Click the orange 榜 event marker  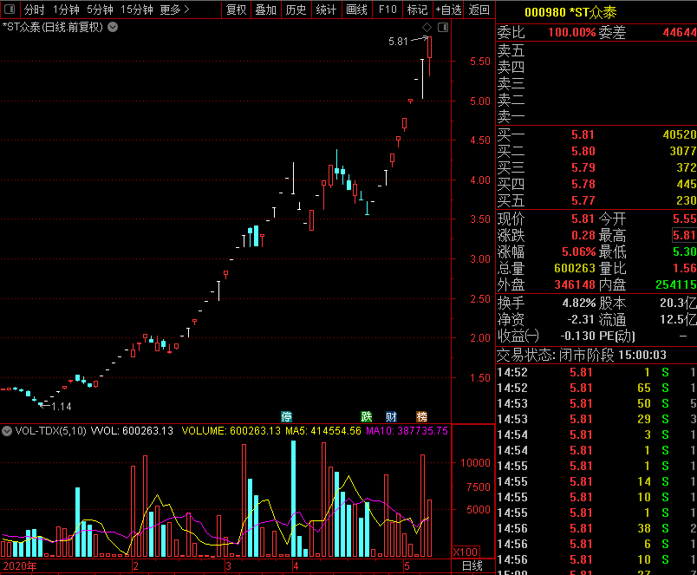click(421, 416)
